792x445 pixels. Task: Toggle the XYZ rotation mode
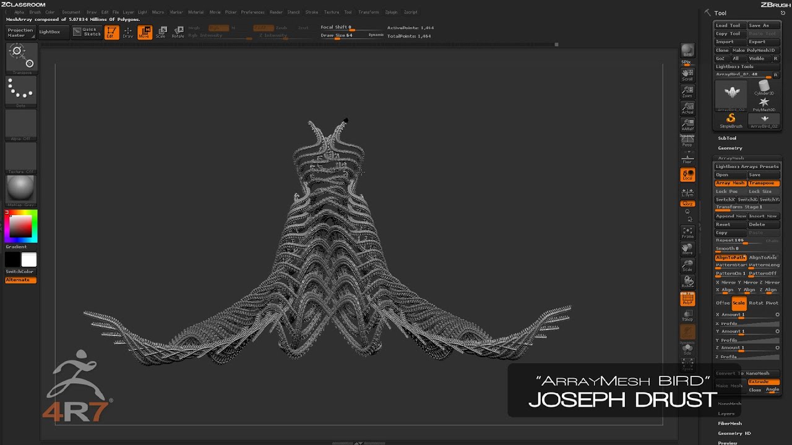tap(687, 203)
